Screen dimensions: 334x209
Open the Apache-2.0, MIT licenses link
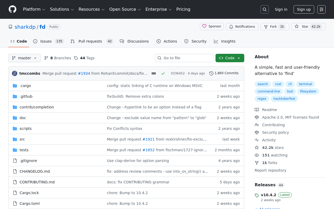(290, 117)
